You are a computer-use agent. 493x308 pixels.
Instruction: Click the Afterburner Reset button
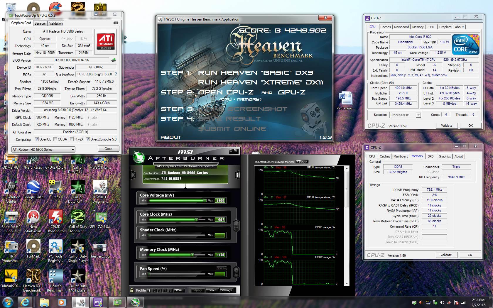pyautogui.click(x=212, y=290)
